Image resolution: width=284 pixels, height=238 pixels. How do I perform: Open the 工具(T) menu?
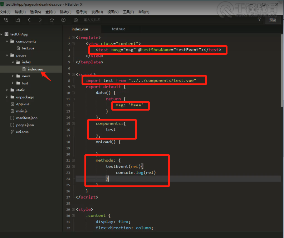128,12
